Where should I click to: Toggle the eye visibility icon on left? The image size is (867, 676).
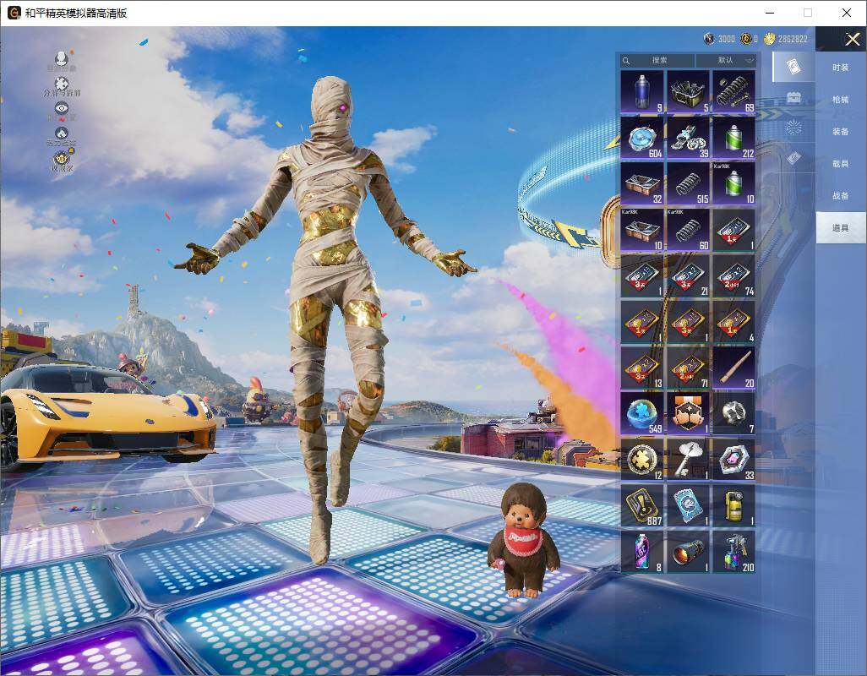tap(62, 111)
